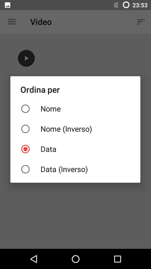Image resolution: width=151 pixels, height=269 pixels.
Task: Open the hamburger navigation menu
Action: click(12, 22)
